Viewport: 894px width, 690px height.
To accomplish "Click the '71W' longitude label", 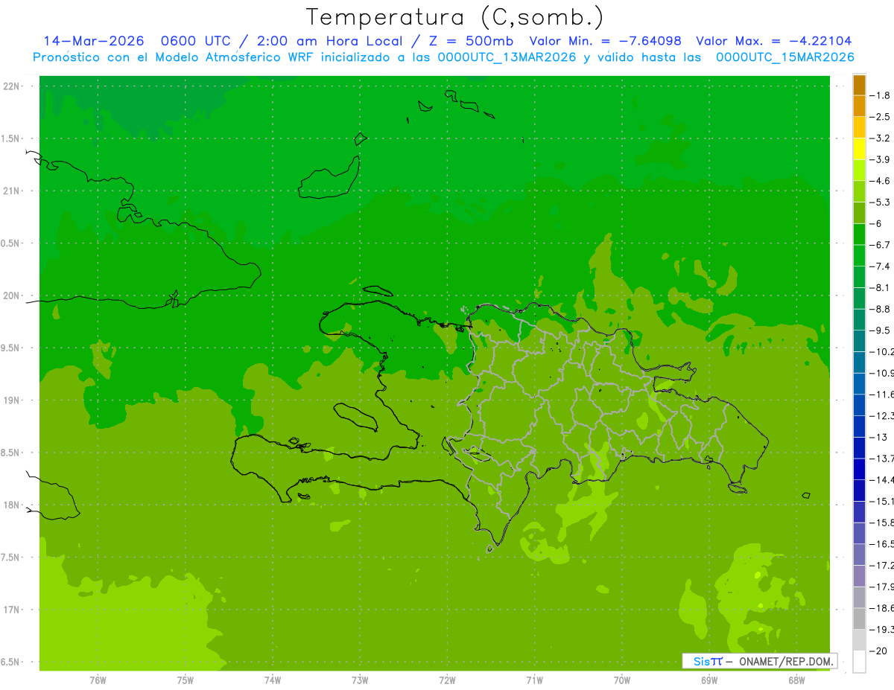I will (534, 680).
